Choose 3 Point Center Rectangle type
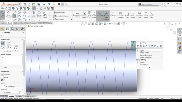The image size is (182, 102). [9, 47]
